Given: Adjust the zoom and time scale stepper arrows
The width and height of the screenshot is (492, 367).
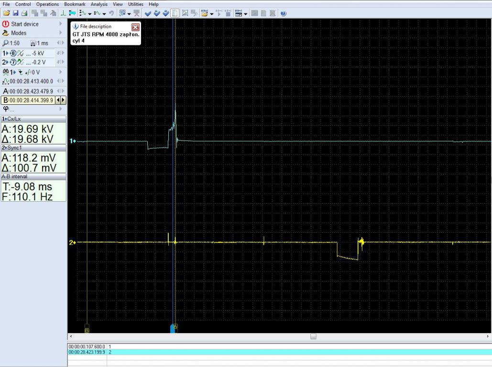Looking at the screenshot, I should (61, 43).
